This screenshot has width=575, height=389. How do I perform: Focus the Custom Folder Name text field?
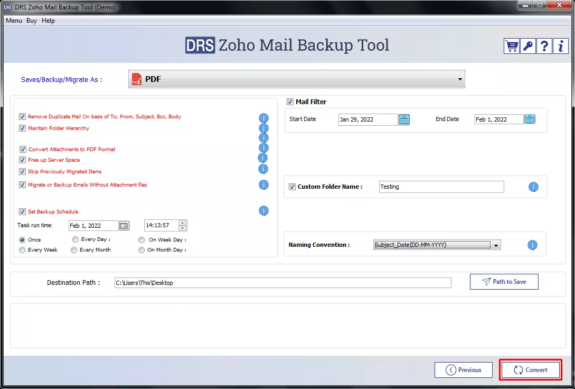441,187
